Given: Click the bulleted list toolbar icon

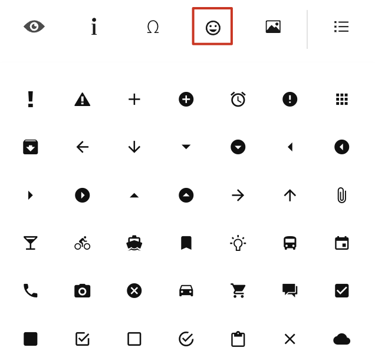Looking at the screenshot, I should (341, 27).
